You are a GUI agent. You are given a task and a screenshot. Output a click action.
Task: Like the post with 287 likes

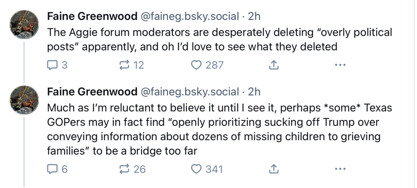pos(196,65)
